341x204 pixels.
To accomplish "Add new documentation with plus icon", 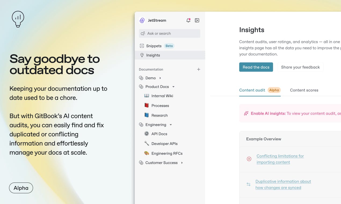I will pyautogui.click(x=199, y=69).
